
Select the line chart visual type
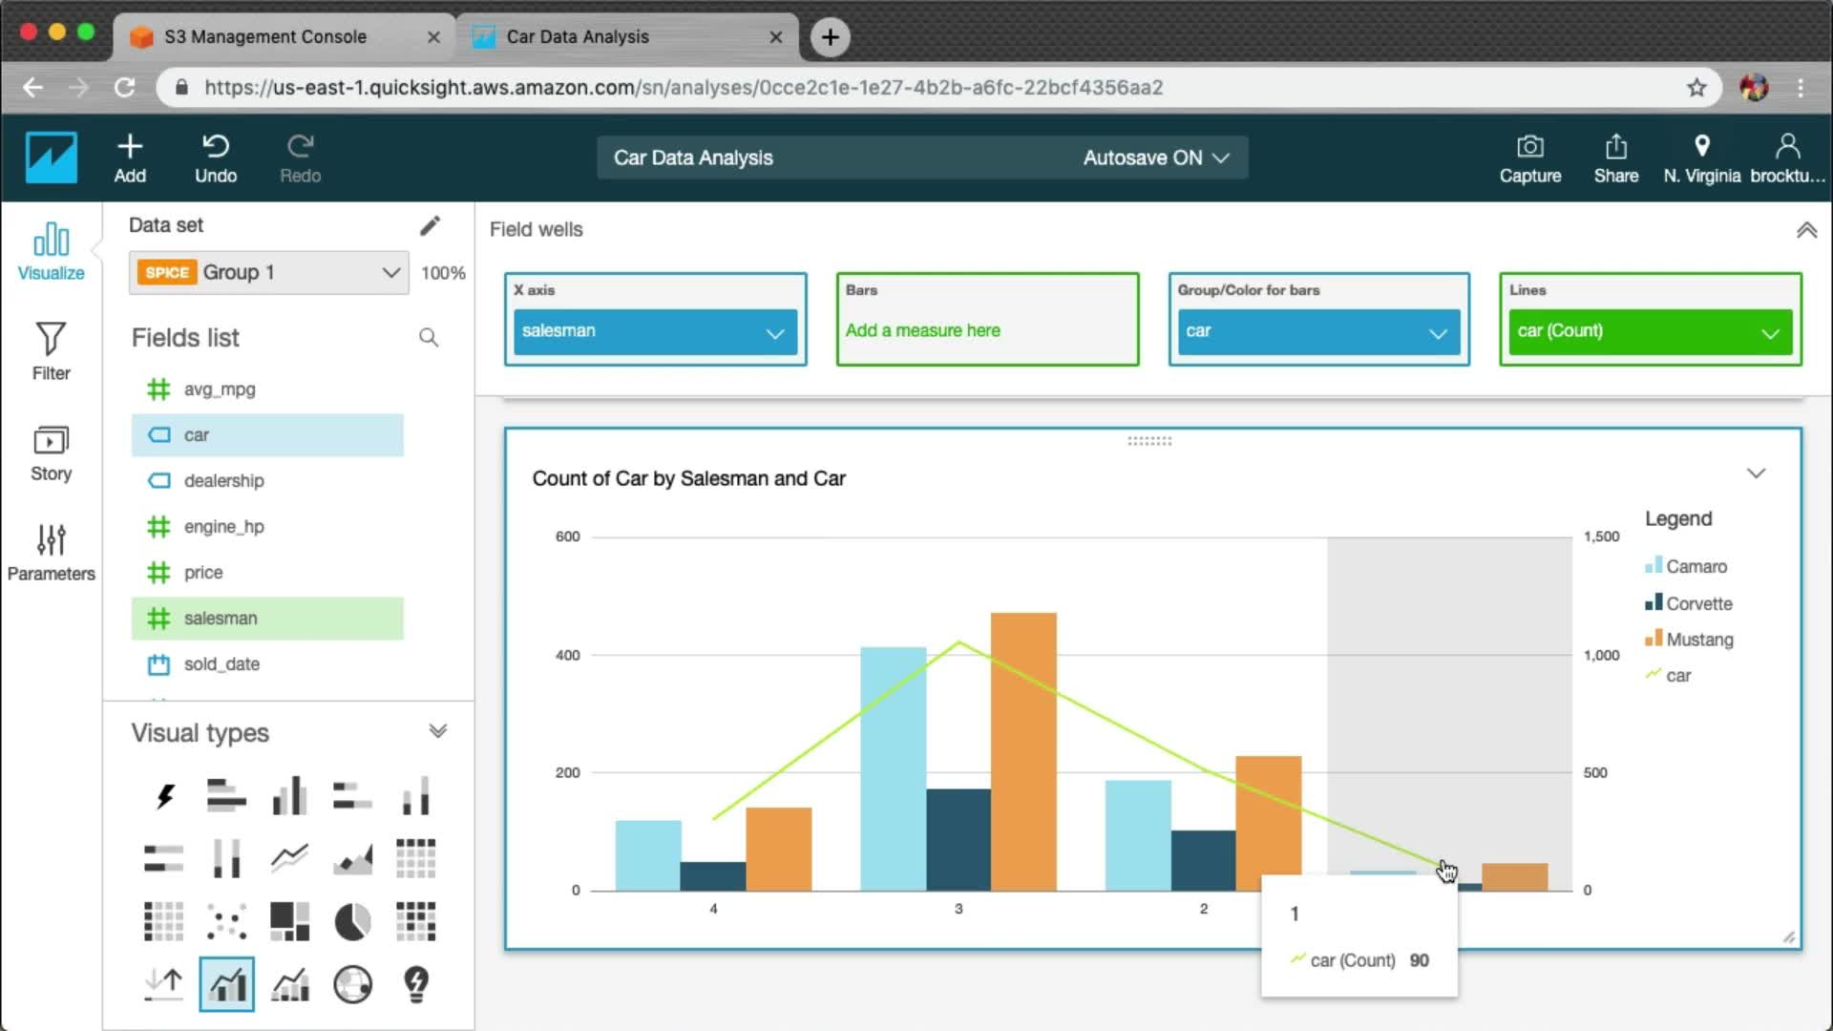click(289, 857)
